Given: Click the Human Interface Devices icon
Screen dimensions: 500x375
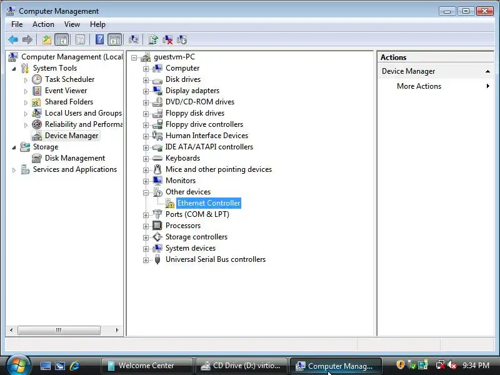Looking at the screenshot, I should click(x=157, y=136).
